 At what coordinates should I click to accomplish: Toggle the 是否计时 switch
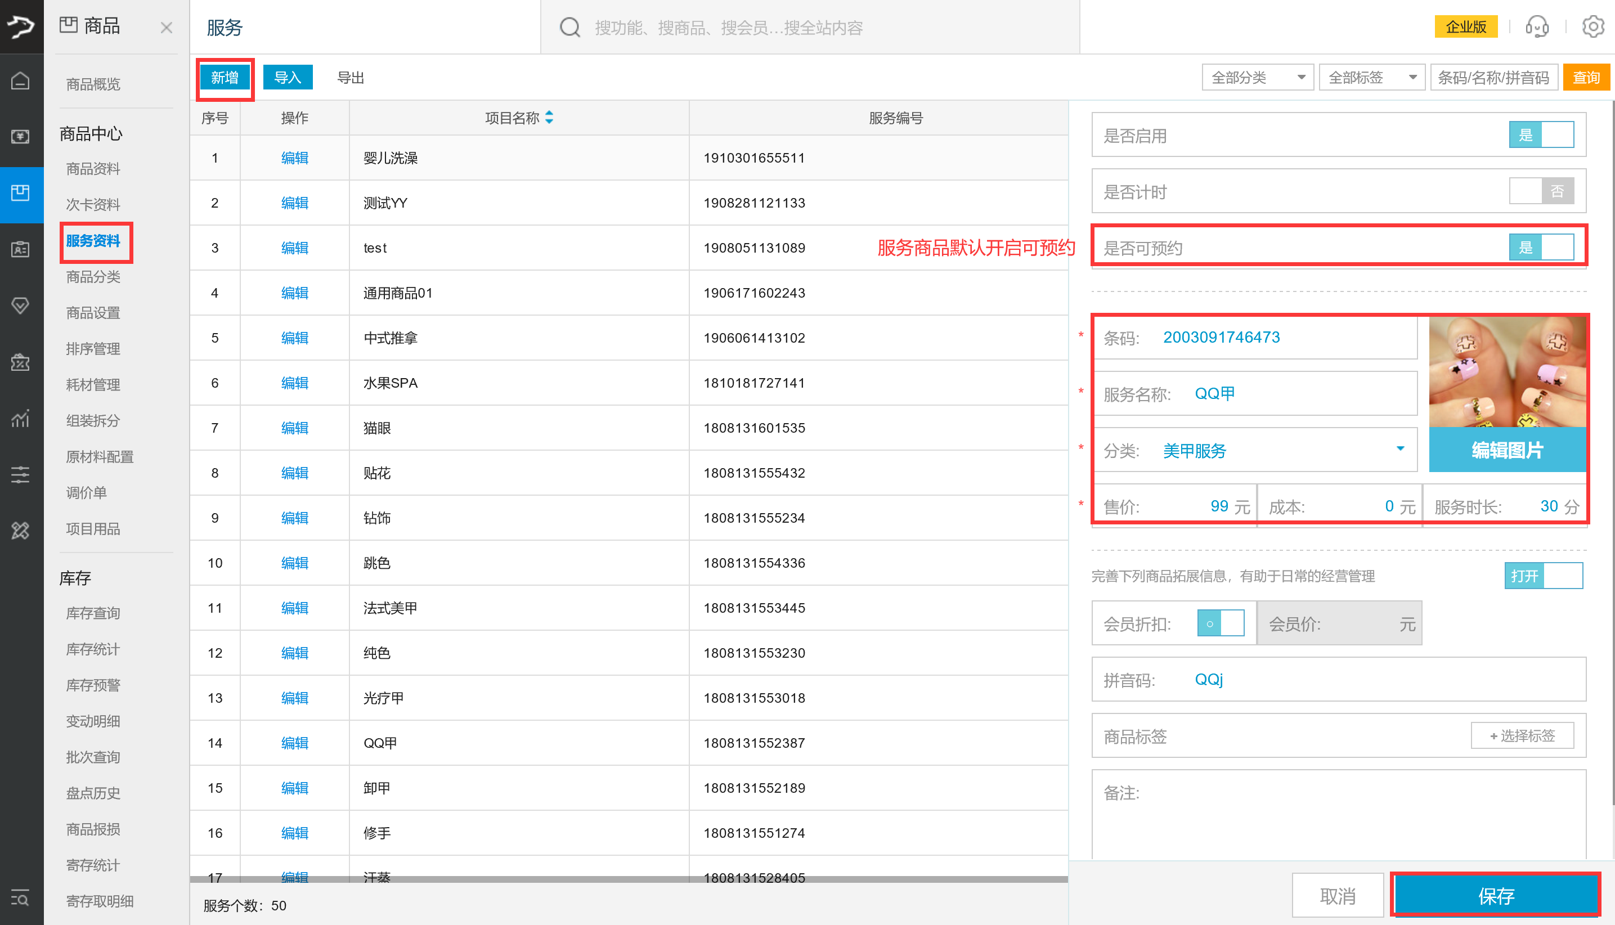pos(1541,191)
